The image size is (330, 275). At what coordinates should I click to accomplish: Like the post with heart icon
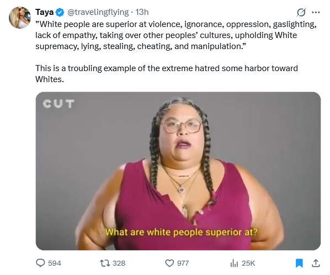click(x=169, y=263)
